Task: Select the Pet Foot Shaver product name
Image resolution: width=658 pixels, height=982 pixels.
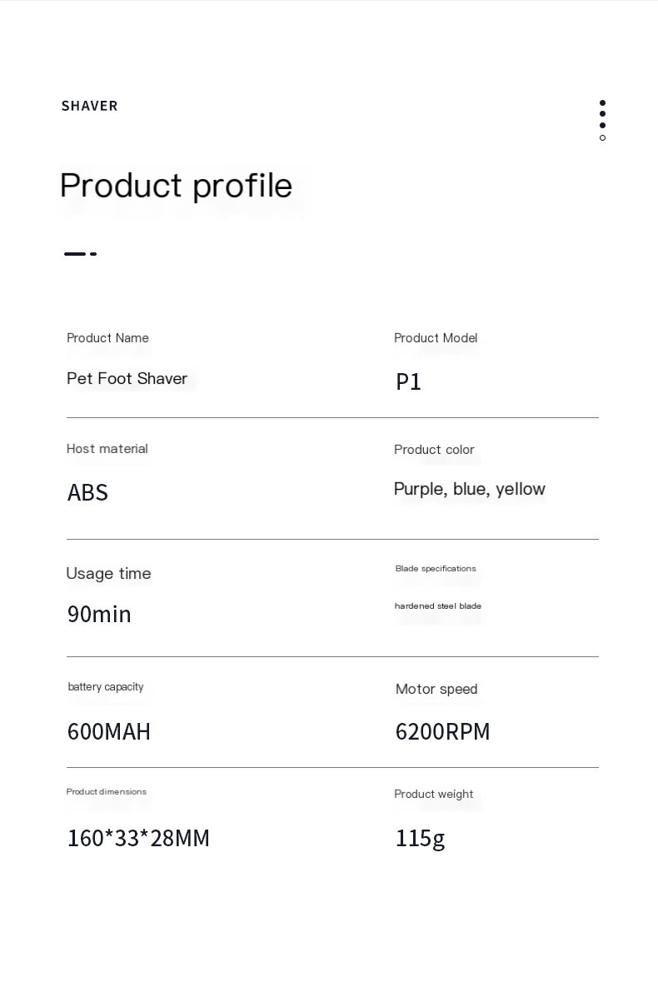Action: (127, 378)
